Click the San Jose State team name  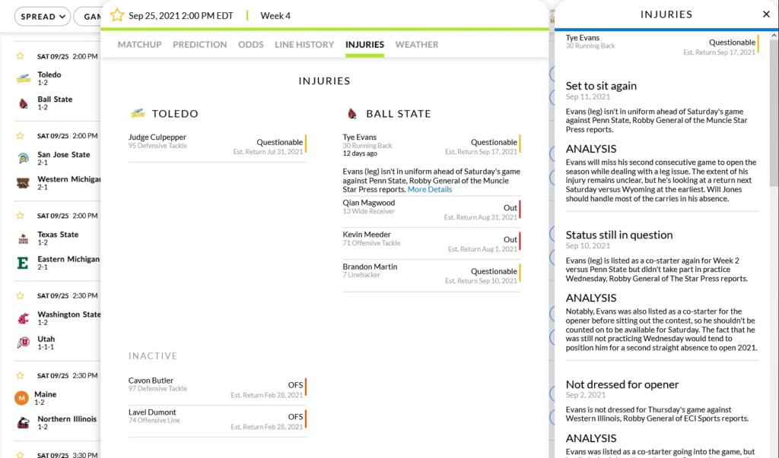pos(64,154)
